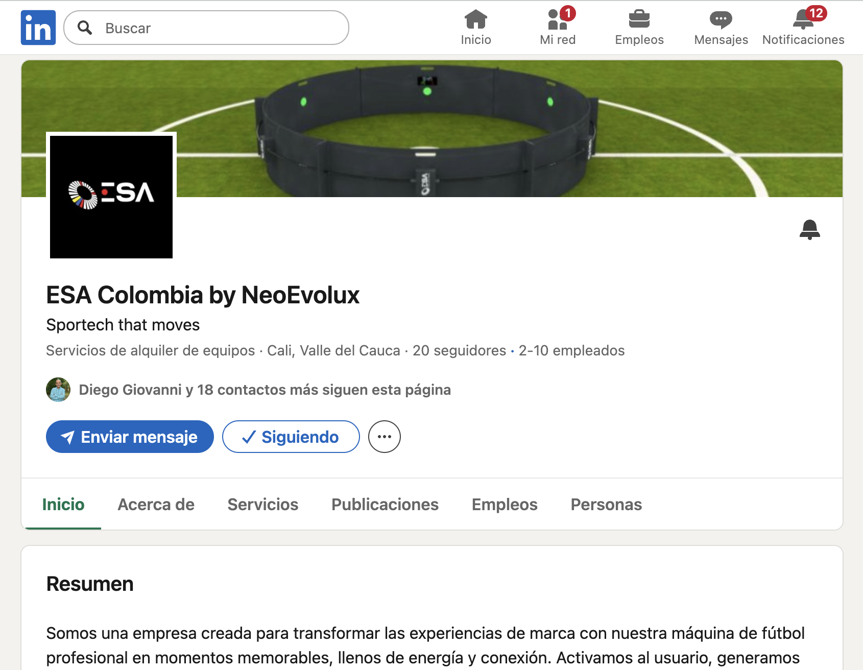Viewport: 863px width, 670px height.
Task: Select the Personas tab
Action: tap(606, 505)
